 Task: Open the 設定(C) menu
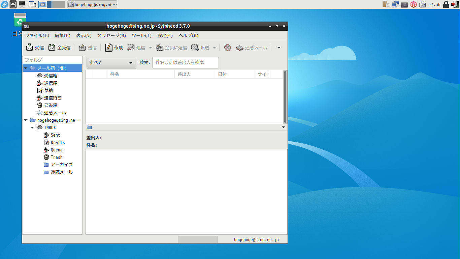[x=165, y=35]
